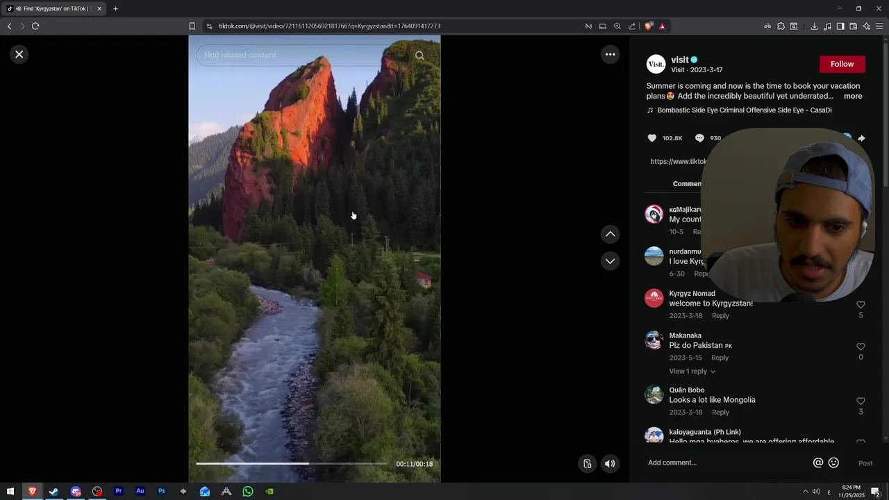Open Brave Rewards triangle icon

662,26
